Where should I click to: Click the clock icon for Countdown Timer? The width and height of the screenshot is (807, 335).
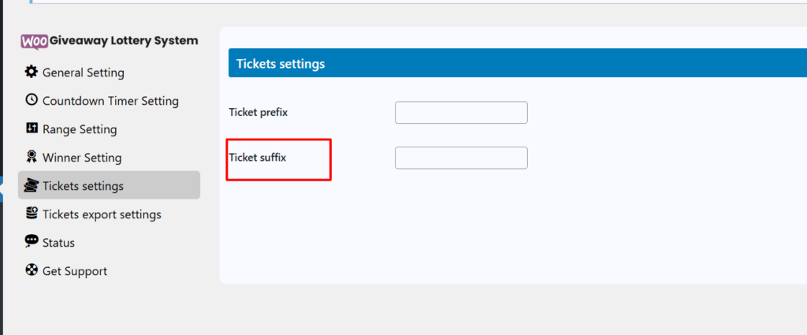32,100
